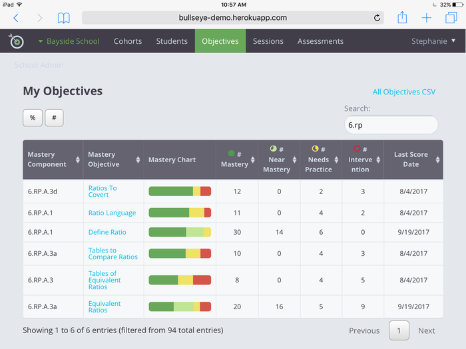The width and height of the screenshot is (466, 349).
Task: Download the All Objectives CSV
Action: (x=404, y=92)
